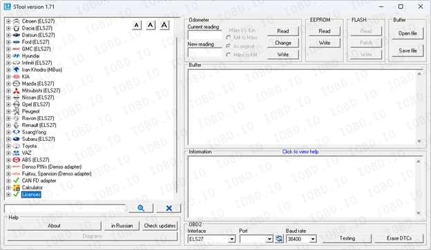Refresh ports with the blue arrows icon
Viewport: 431px width, 250px height.
279,239
